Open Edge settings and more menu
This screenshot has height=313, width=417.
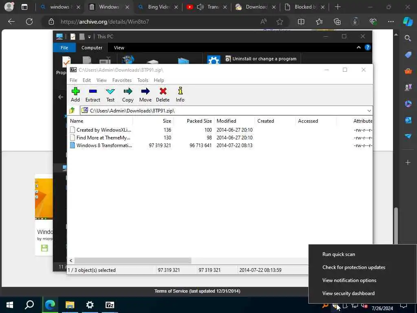click(391, 22)
